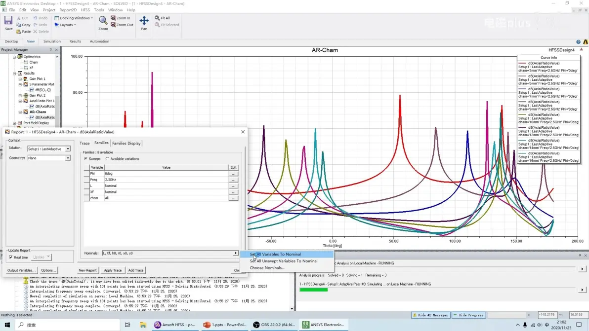Expand the Gain Plot 2 node
This screenshot has height=331, width=589.
pyautogui.click(x=20, y=95)
